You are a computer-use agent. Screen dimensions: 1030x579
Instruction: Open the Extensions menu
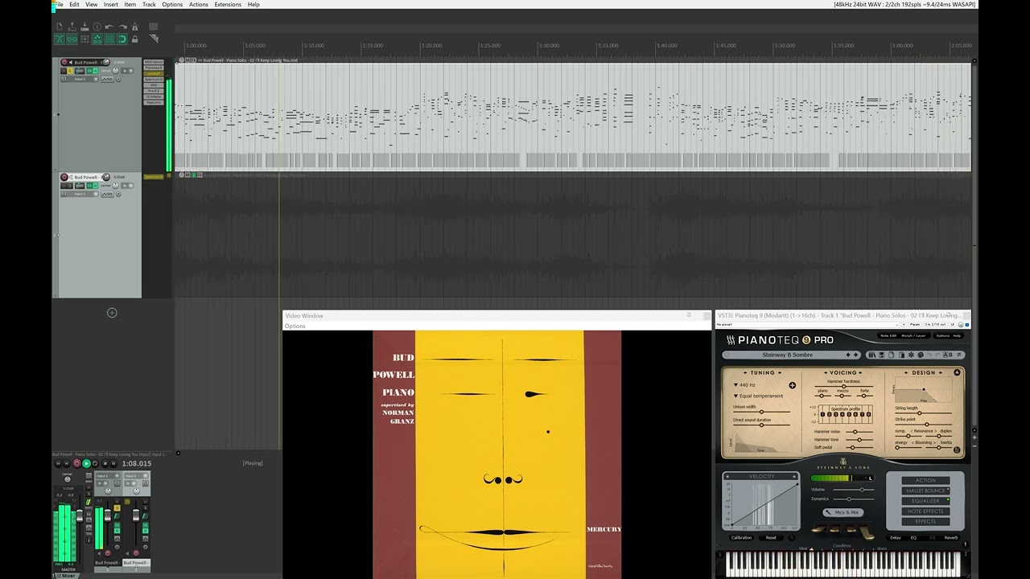(x=228, y=4)
